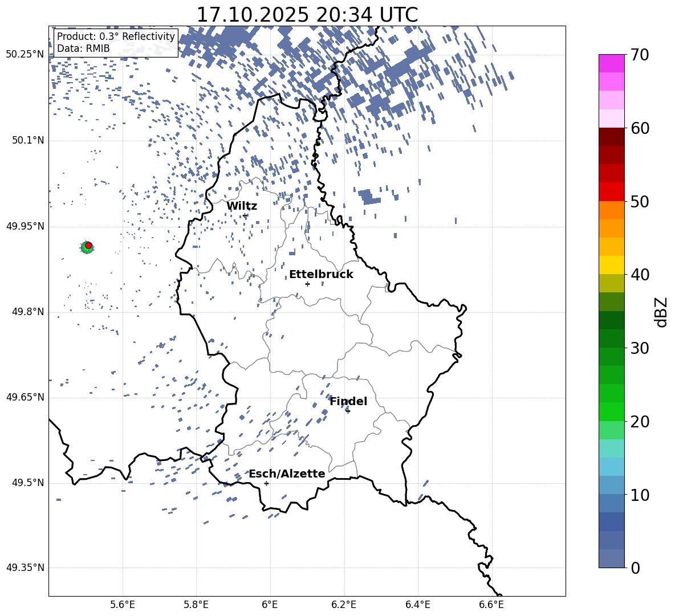
Task: Click the red dot radar site marker
Action: tap(88, 245)
